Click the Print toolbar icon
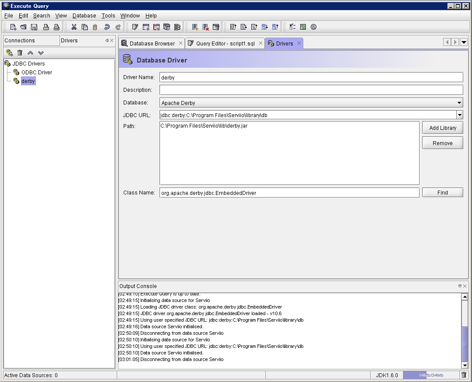 click(45, 27)
